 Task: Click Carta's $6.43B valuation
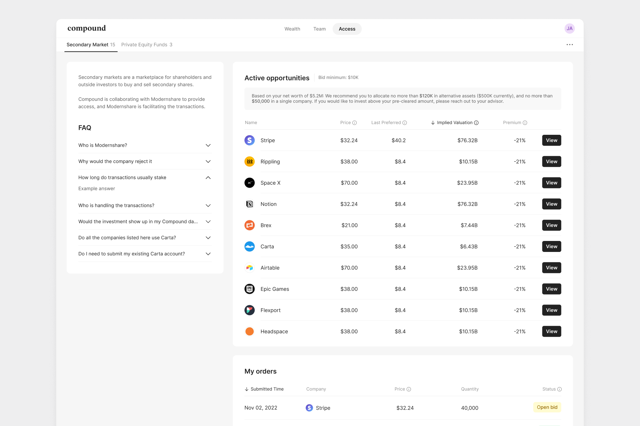(469, 247)
